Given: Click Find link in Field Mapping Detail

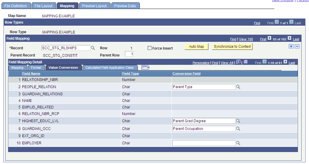Looking at the screenshot, I should (215, 63).
